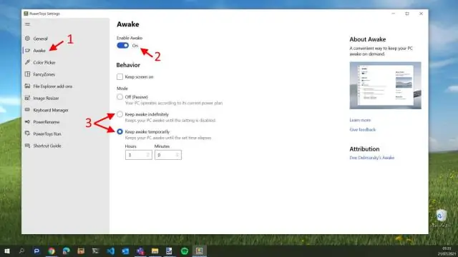
Task: Click the Spotify icon in taskbar
Action: tap(185, 251)
